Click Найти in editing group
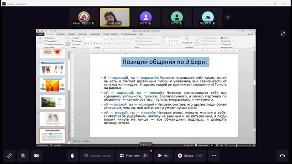 pos(224,38)
